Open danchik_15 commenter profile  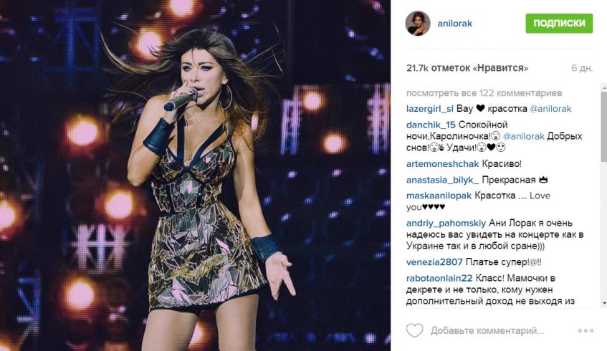coord(431,125)
